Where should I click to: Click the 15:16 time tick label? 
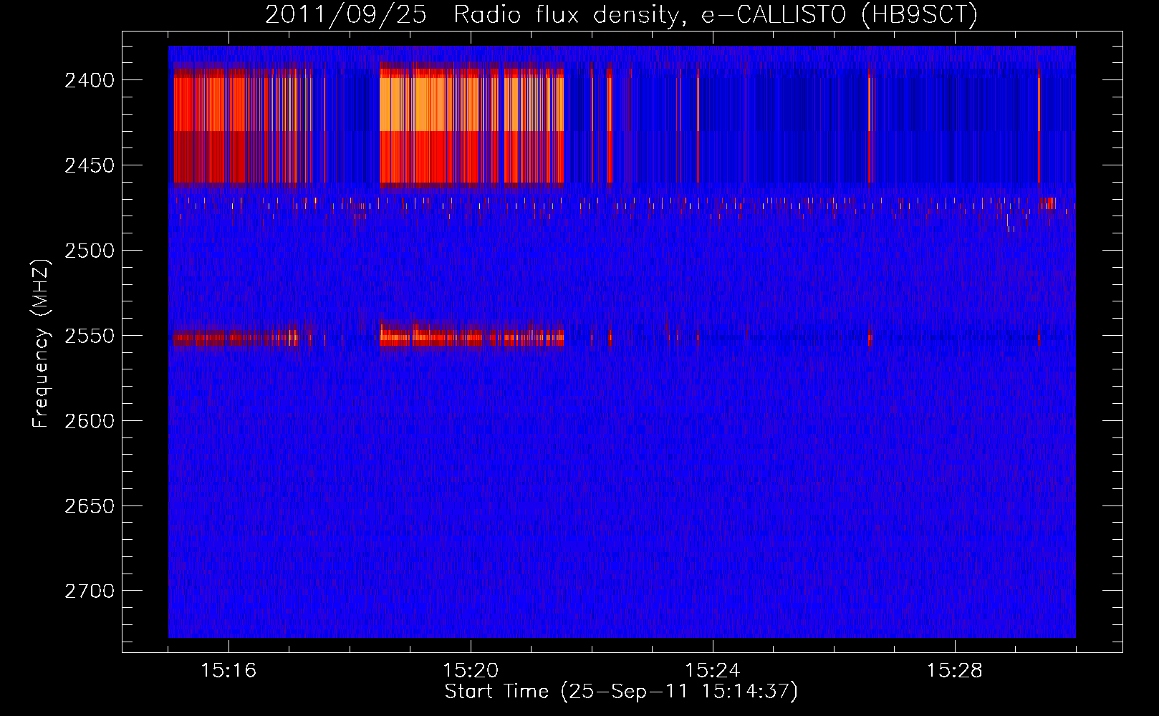(229, 671)
